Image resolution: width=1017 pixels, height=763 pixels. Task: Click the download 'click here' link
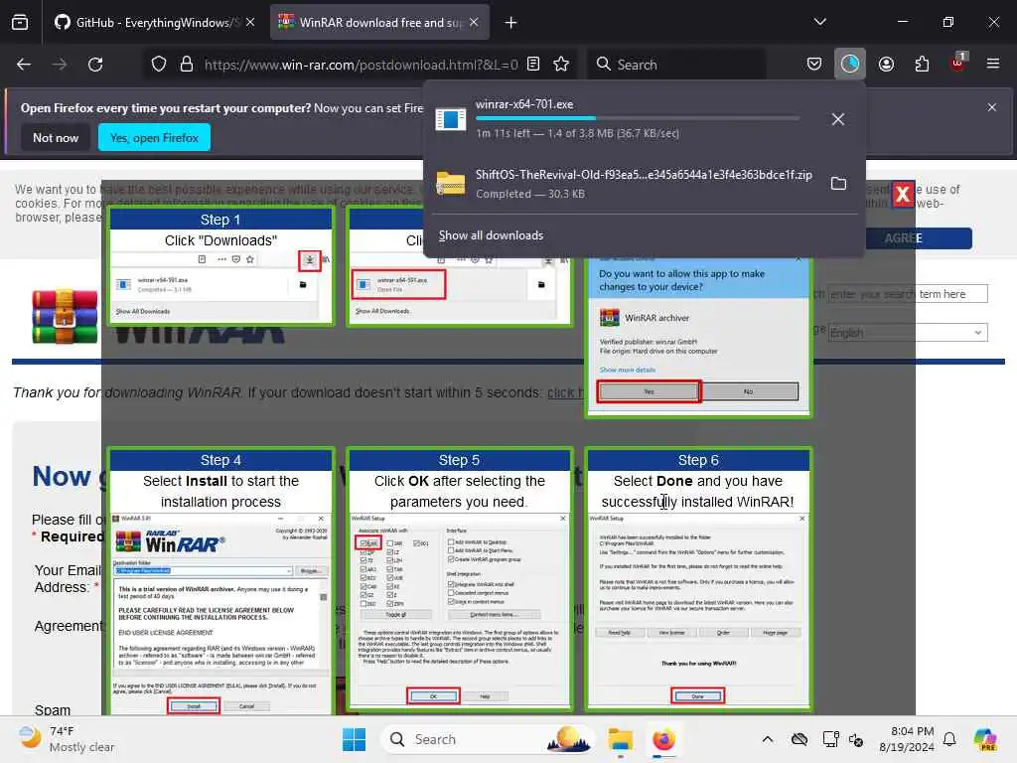pyautogui.click(x=565, y=392)
